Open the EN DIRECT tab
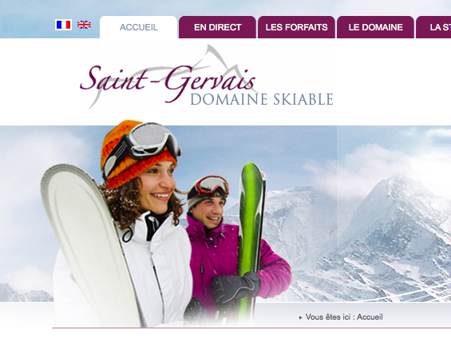Screen dimensions: 451x338 (217, 27)
